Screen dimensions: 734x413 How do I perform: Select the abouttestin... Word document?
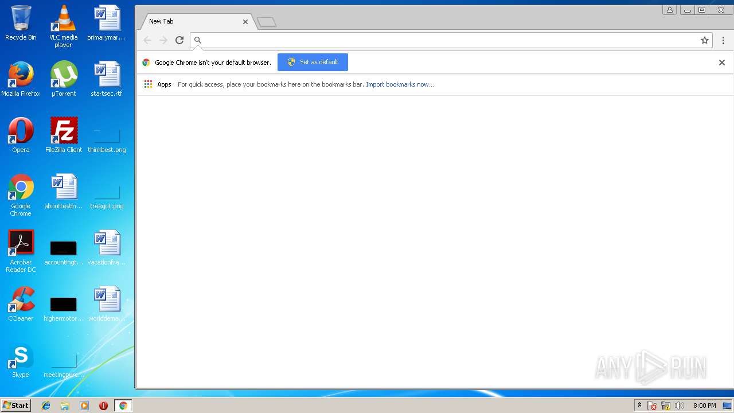pyautogui.click(x=63, y=192)
